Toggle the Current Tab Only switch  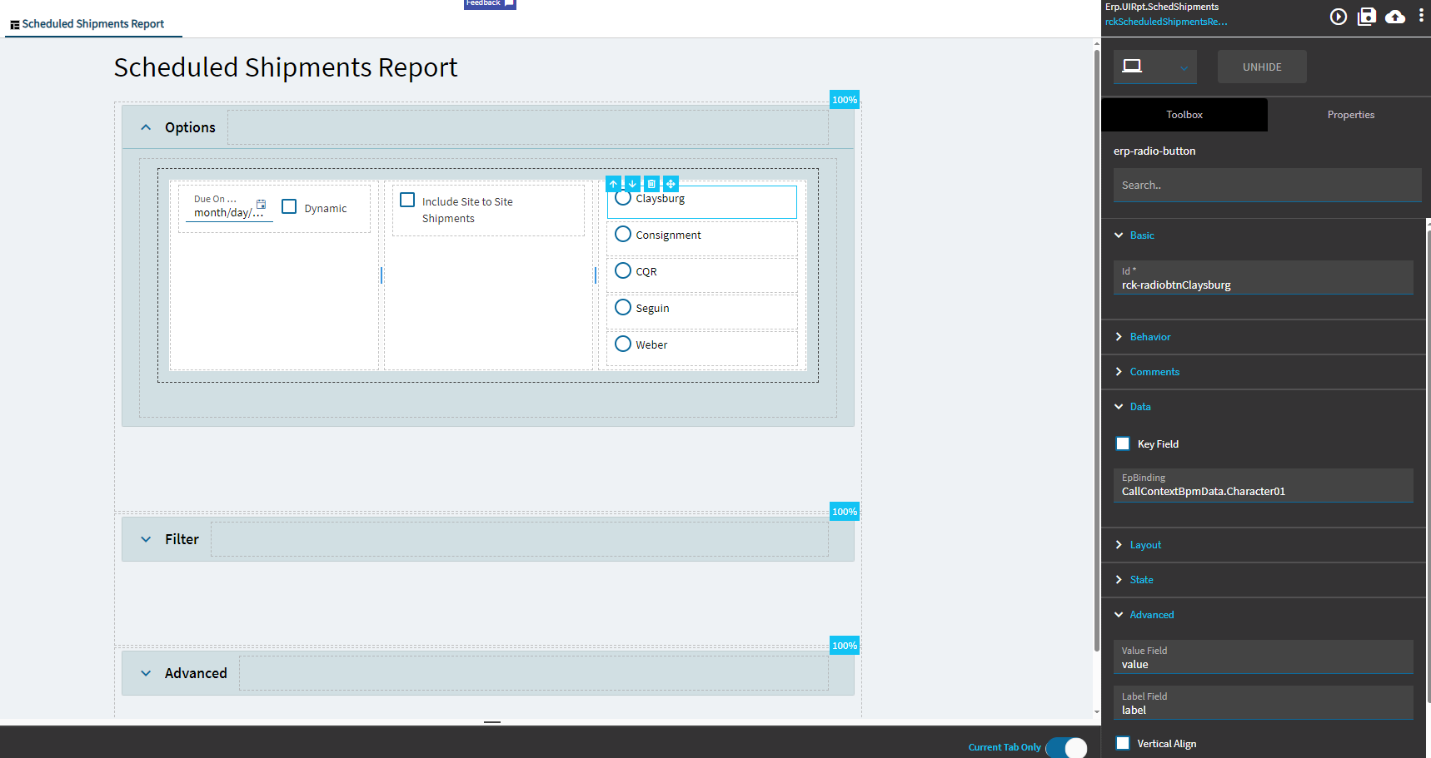coord(1067,747)
